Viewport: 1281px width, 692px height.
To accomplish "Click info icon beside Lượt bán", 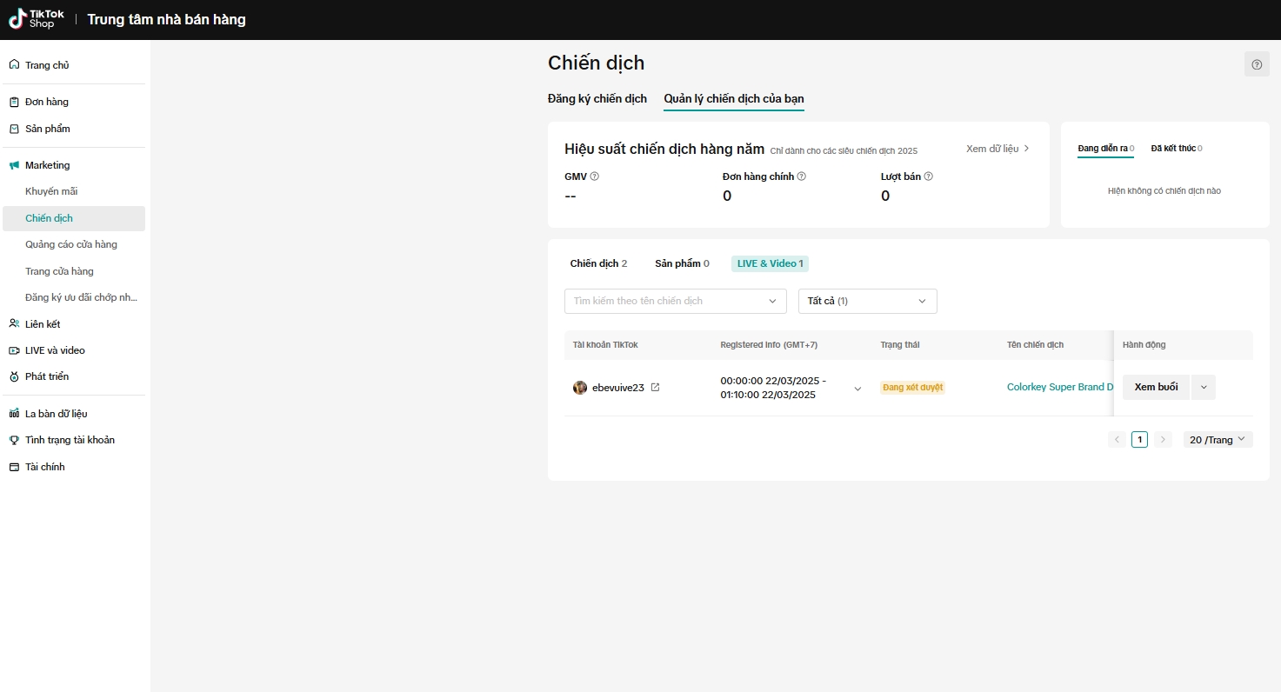I will click(x=929, y=176).
